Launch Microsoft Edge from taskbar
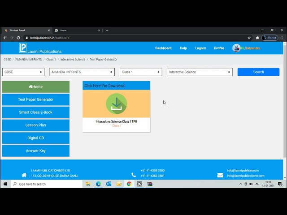The image size is (287, 215). tap(98, 184)
